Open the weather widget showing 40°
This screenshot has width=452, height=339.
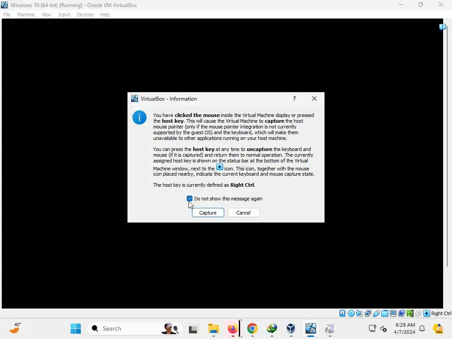click(15, 328)
